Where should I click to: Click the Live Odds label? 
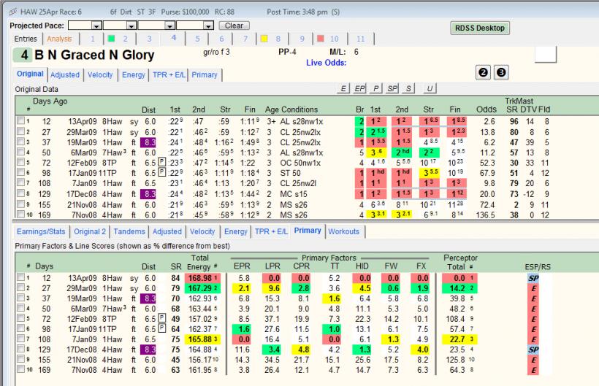[x=326, y=63]
